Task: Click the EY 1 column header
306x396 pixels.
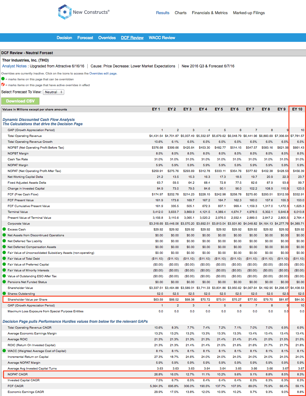Action: pos(156,109)
